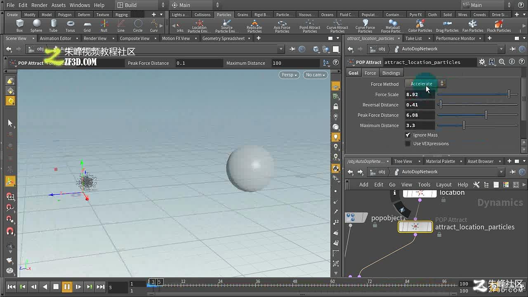Open the Main radial menu dropdown
Viewport: 528px width, 297px height.
[x=196, y=5]
